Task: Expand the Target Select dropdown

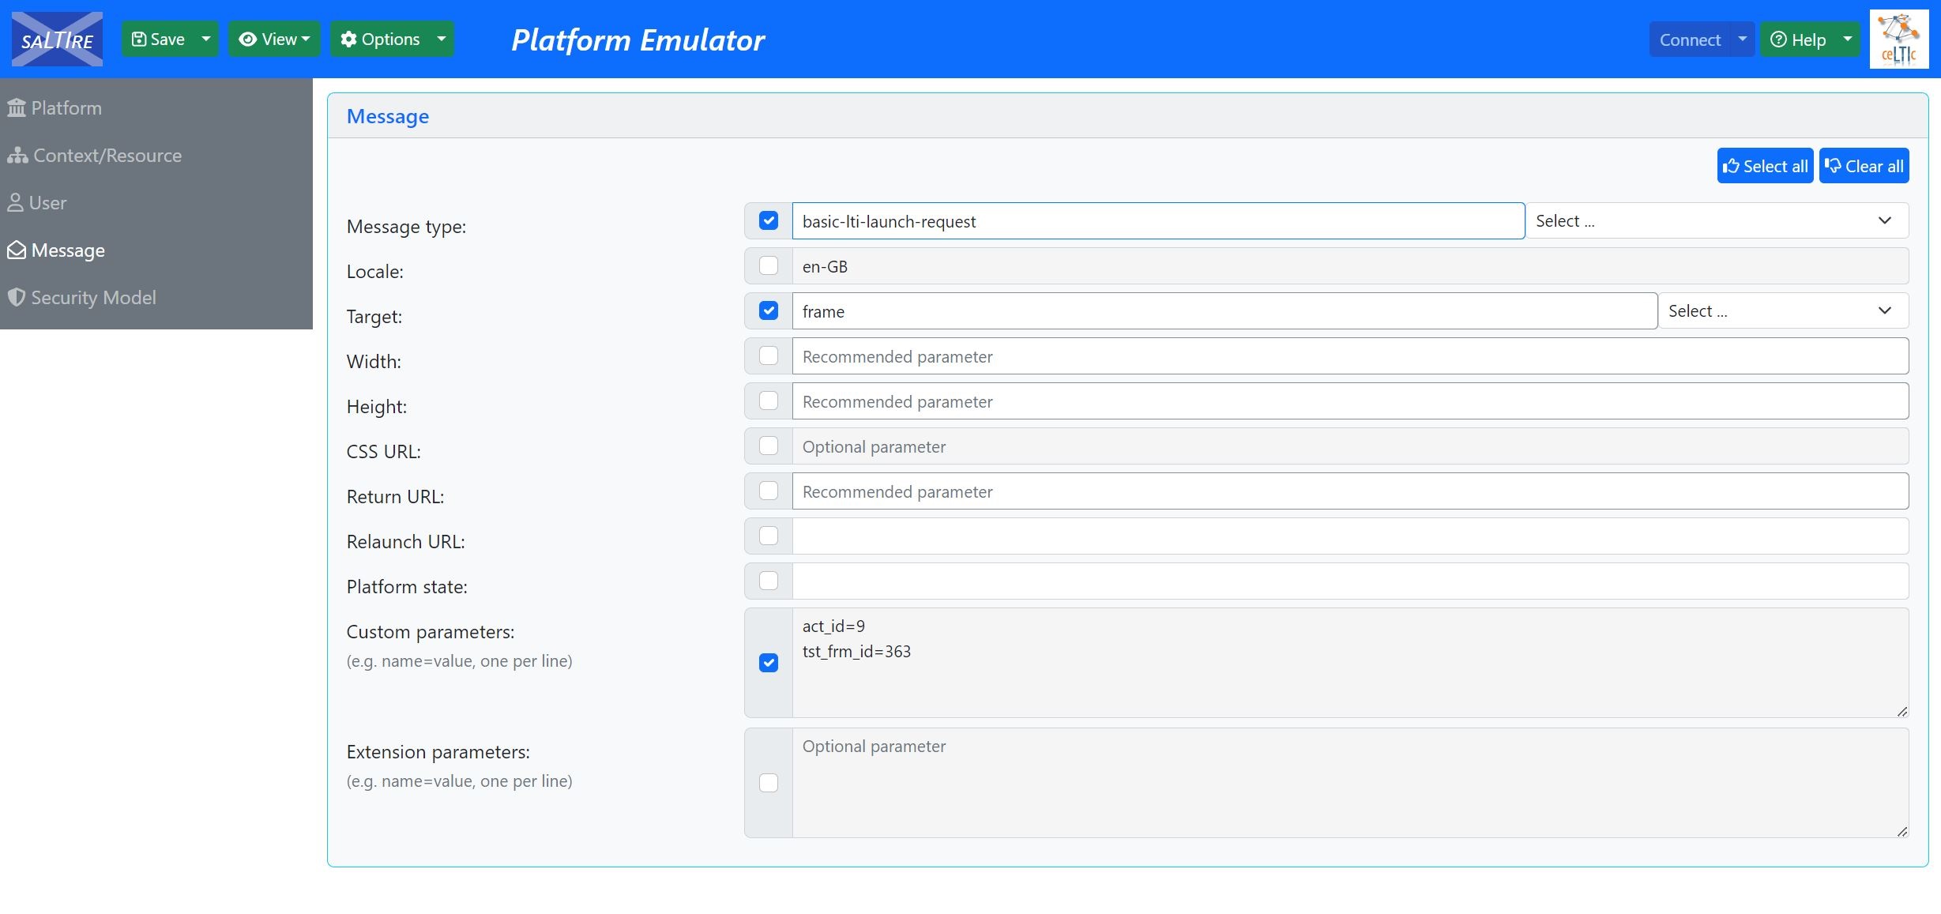Action: coord(1783,310)
